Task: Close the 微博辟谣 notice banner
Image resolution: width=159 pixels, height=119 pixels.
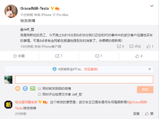Action: pos(150,69)
